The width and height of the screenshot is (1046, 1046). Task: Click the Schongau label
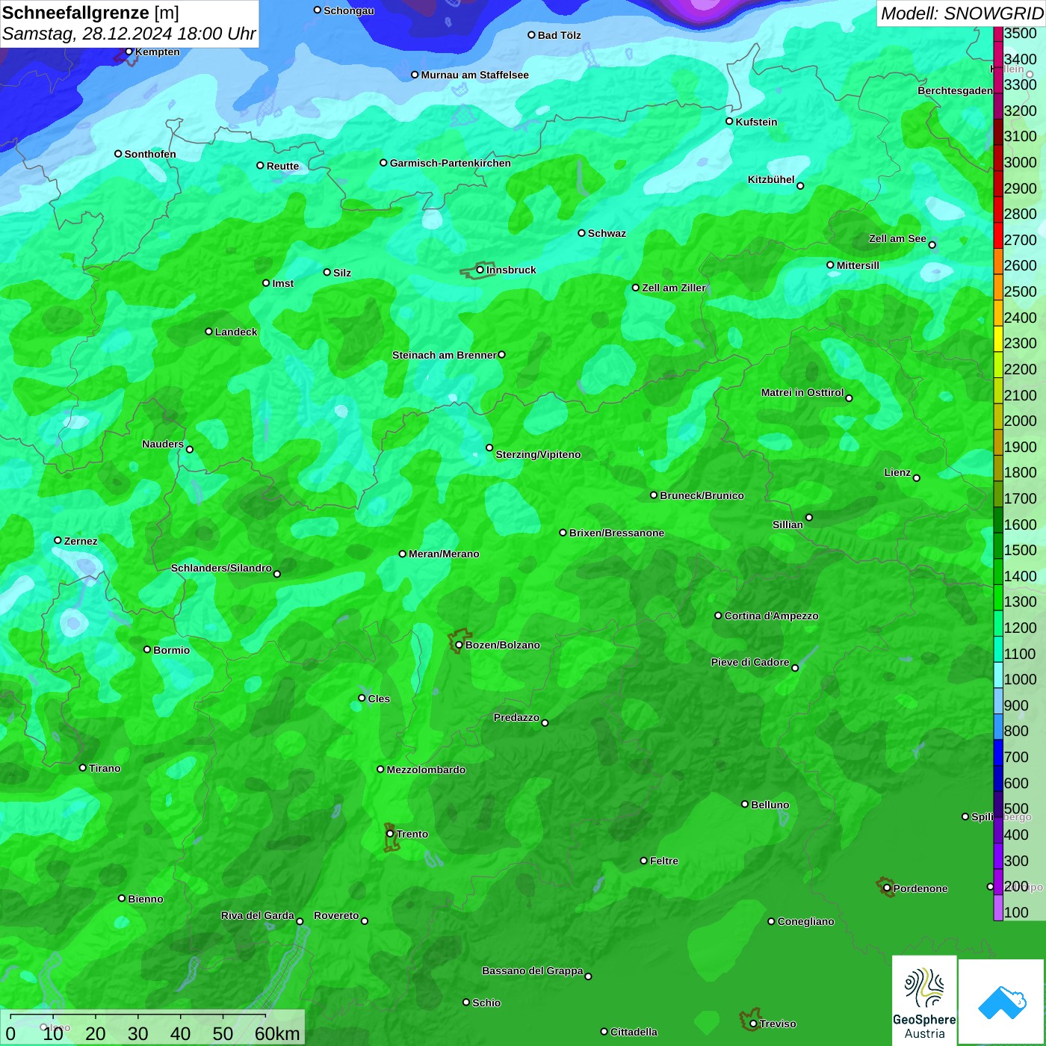(349, 10)
